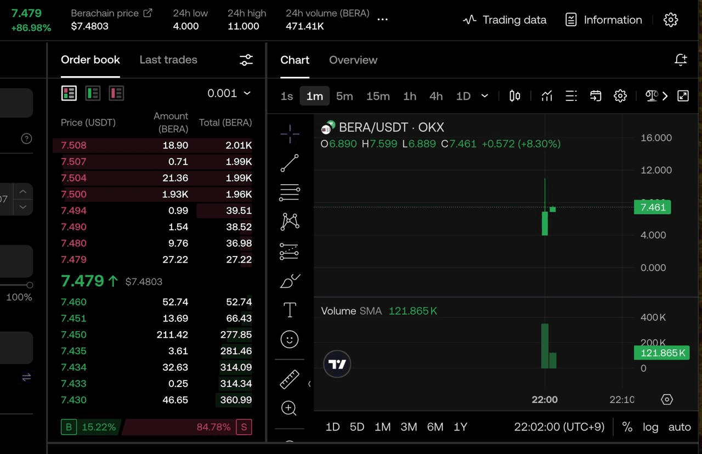
Task: Switch to the Overview tab
Action: pos(353,60)
